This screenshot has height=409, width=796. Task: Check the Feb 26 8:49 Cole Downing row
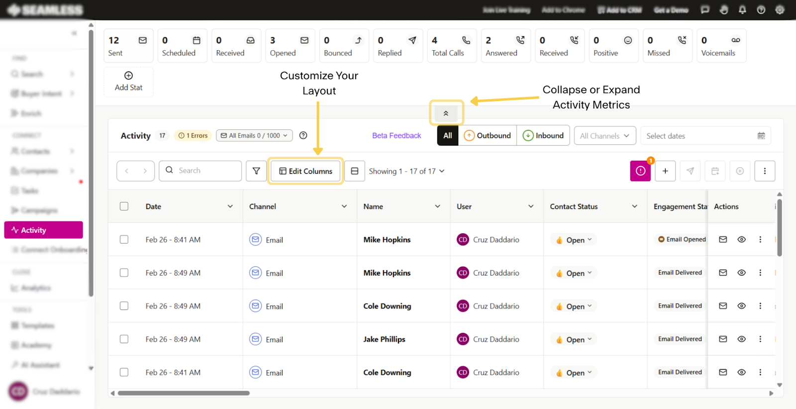tap(124, 306)
